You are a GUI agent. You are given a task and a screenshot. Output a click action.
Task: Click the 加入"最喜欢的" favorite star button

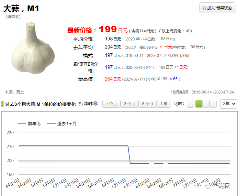click(x=217, y=8)
